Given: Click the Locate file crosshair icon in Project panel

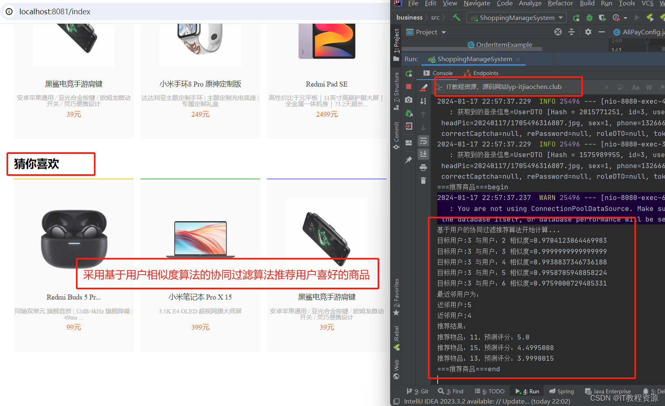Looking at the screenshot, I should (558, 32).
